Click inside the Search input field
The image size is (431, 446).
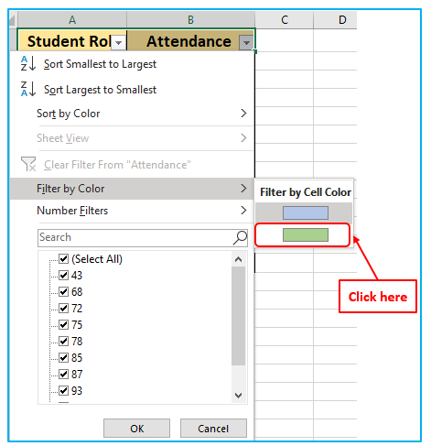135,238
